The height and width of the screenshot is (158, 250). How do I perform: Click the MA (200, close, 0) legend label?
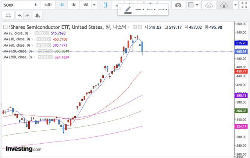pyautogui.click(x=18, y=57)
